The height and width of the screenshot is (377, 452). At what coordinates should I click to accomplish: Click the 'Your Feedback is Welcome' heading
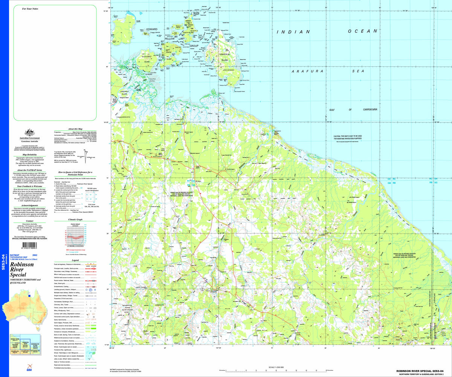tap(29, 186)
